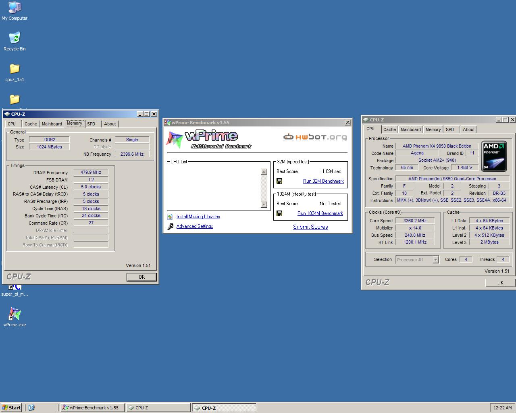This screenshot has height=413, width=516.
Task: Click the Internet Explorer quick launch icon
Action: point(31,407)
